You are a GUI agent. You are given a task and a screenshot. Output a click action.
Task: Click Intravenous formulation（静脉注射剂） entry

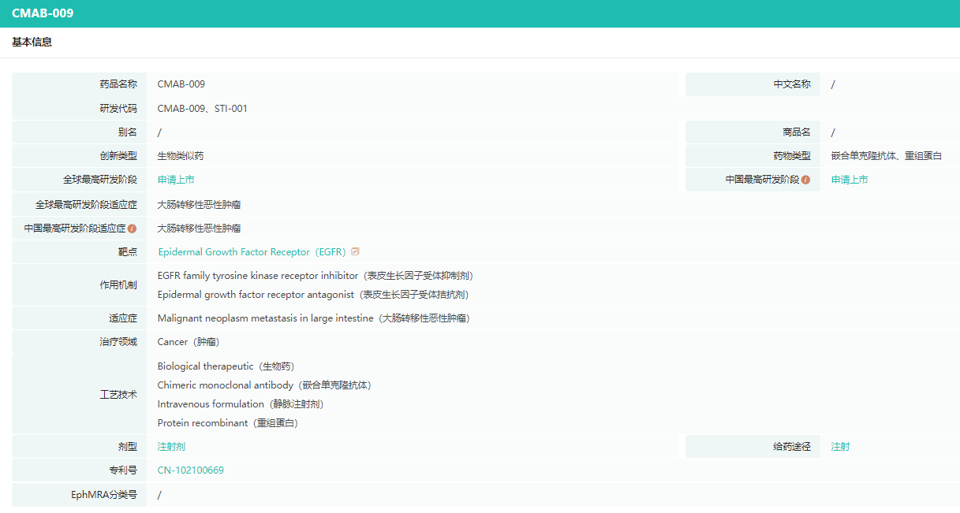pos(240,404)
